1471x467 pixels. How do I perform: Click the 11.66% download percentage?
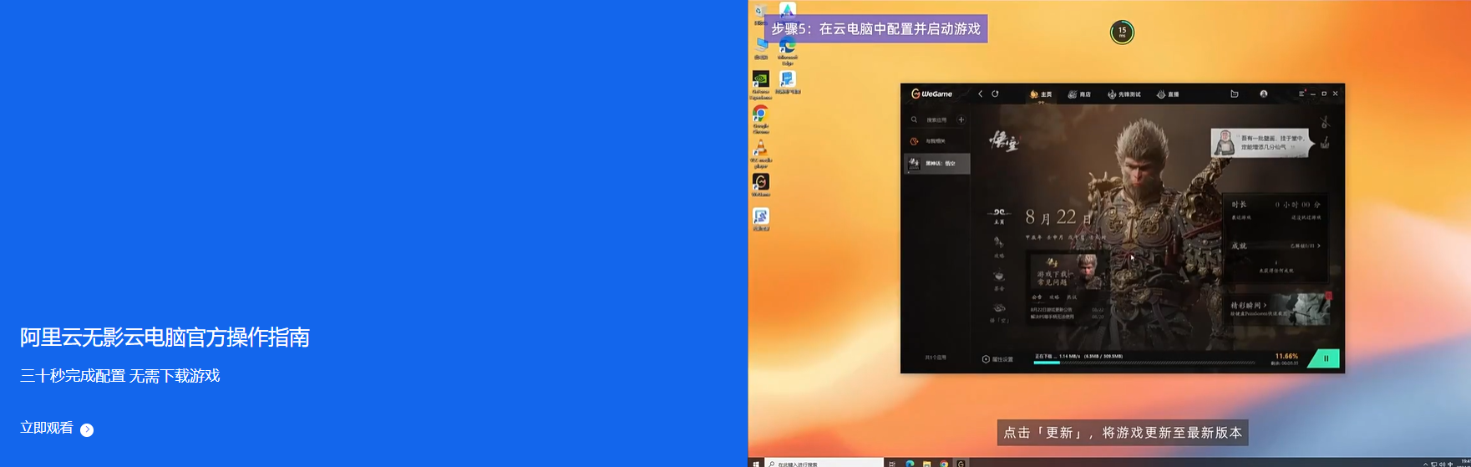tap(1286, 356)
